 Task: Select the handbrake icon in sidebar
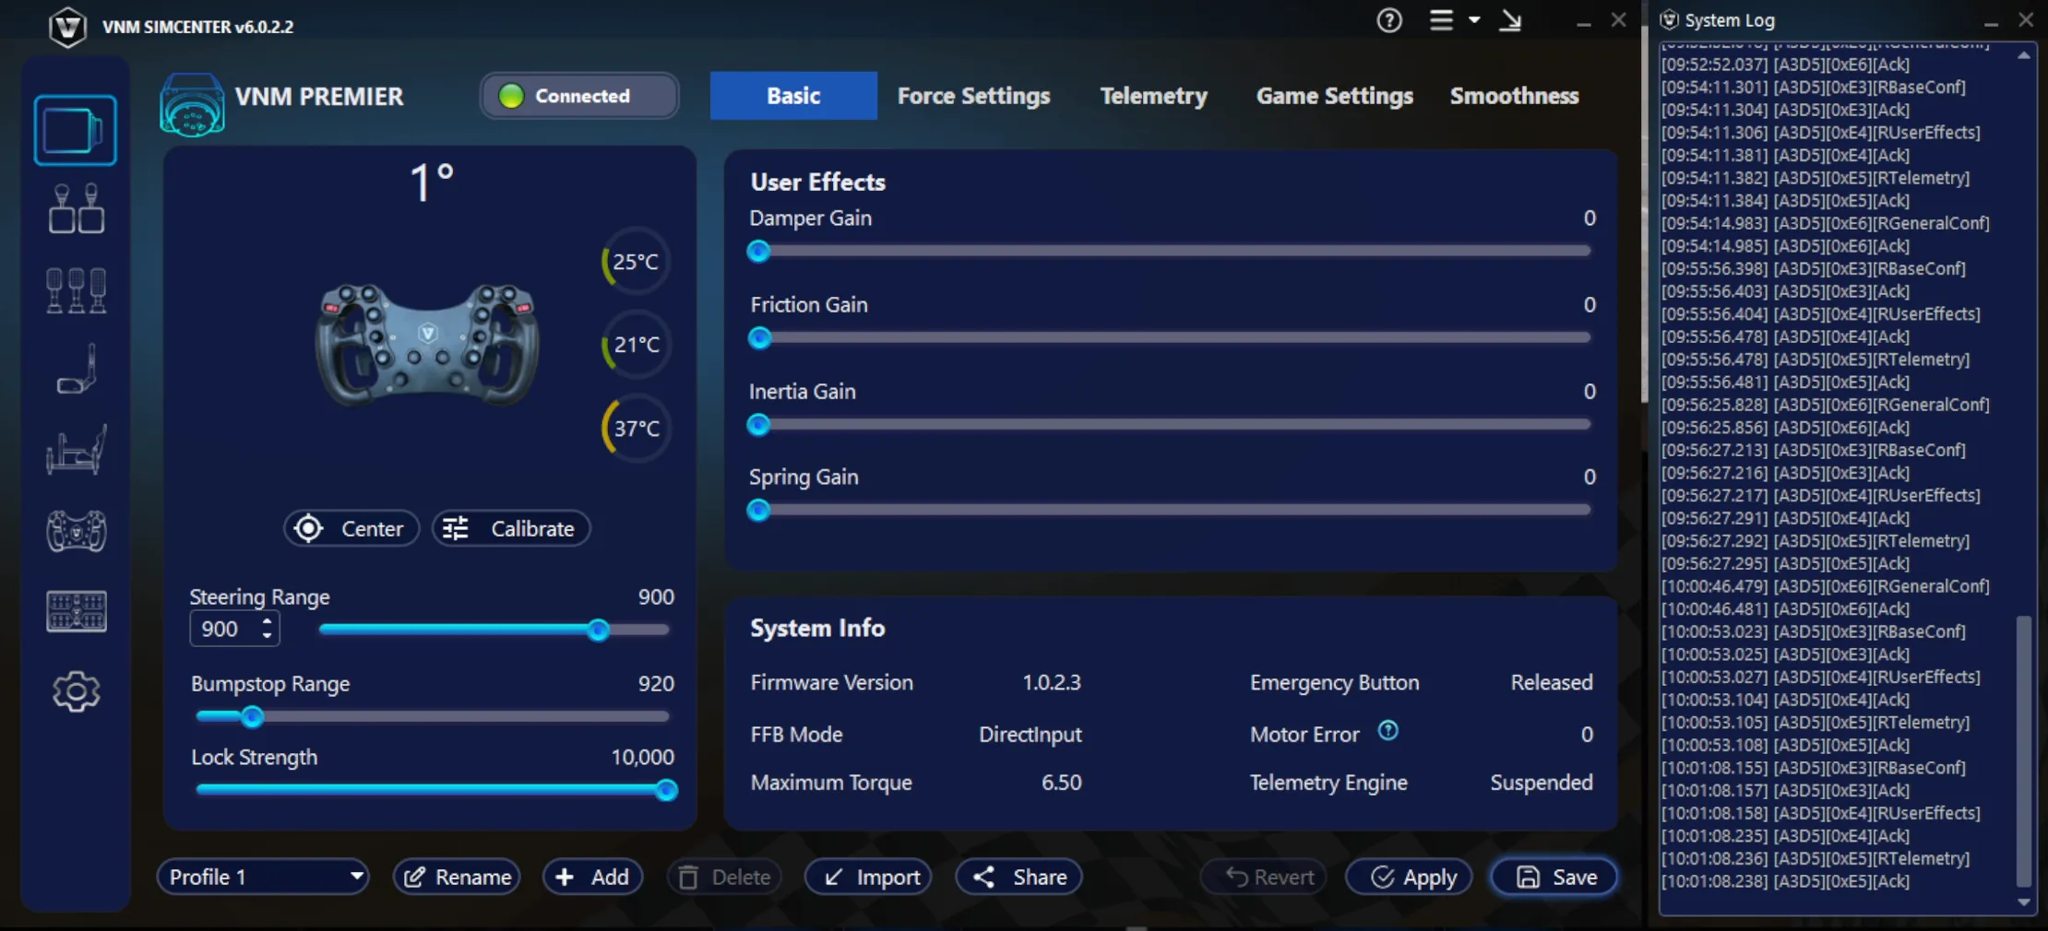[x=76, y=370]
